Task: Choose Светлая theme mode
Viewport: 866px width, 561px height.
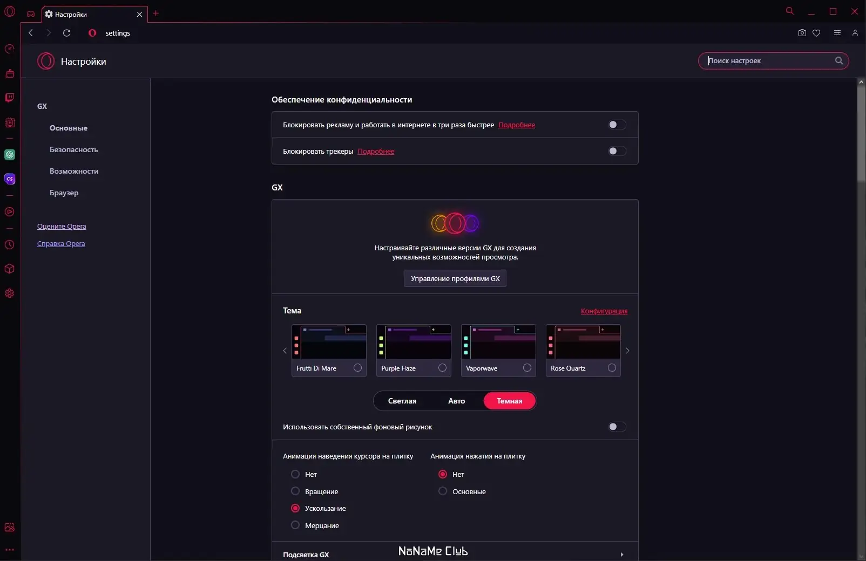Action: point(402,401)
